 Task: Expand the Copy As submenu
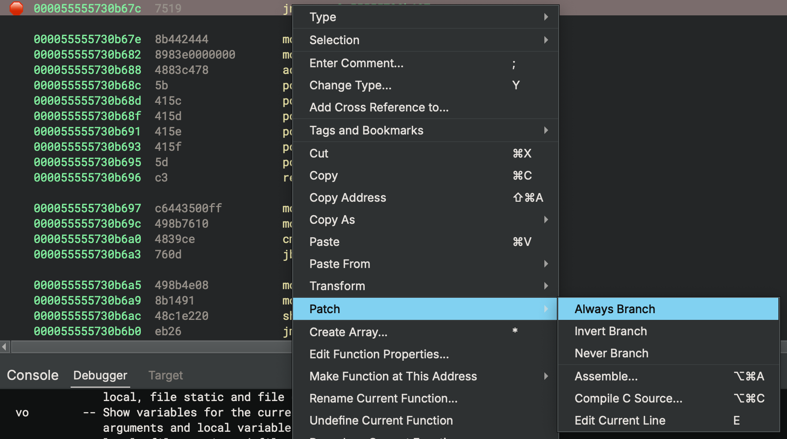(x=426, y=220)
